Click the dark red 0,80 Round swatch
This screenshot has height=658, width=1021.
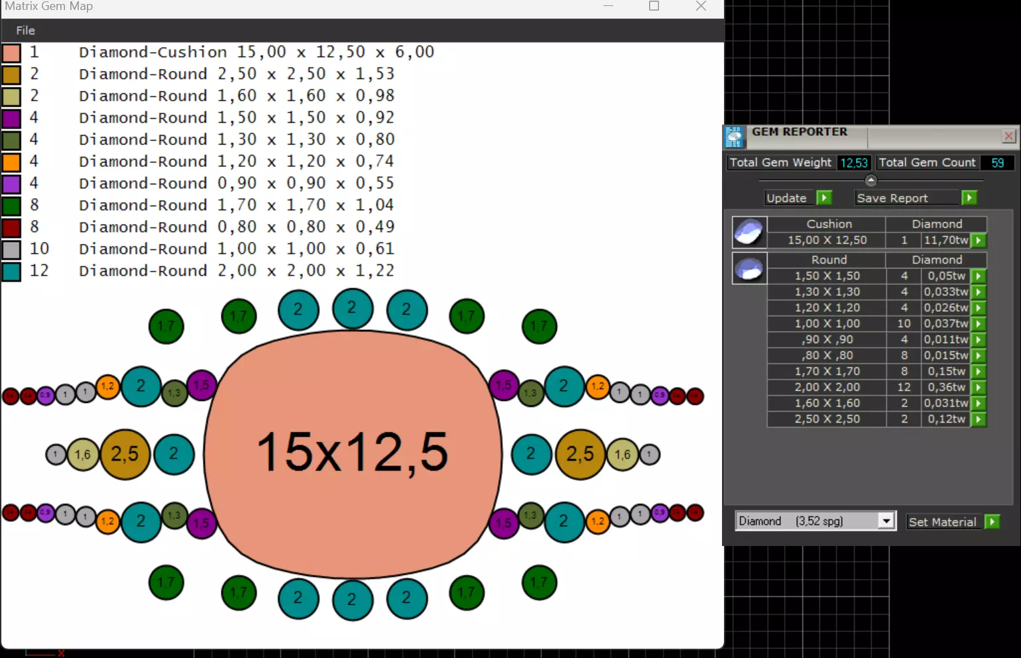click(x=11, y=227)
